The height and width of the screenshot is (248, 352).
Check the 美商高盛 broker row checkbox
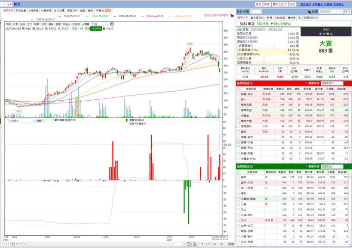pos(238,110)
